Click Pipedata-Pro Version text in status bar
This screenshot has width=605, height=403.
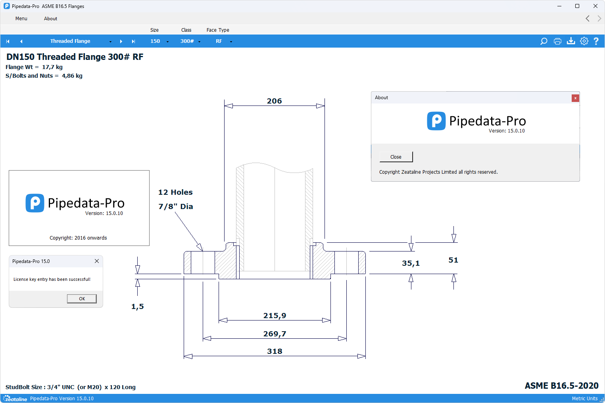62,399
